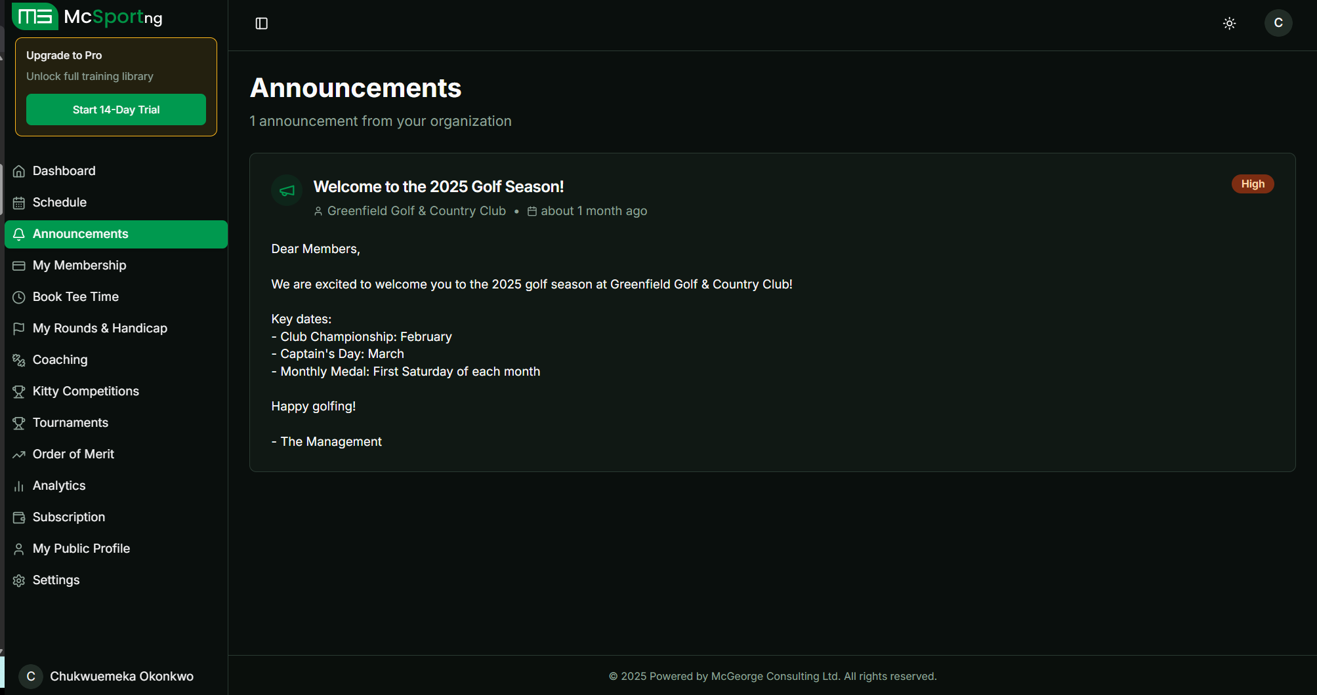Open user avatar menu top right
This screenshot has height=695, width=1317.
tap(1278, 23)
